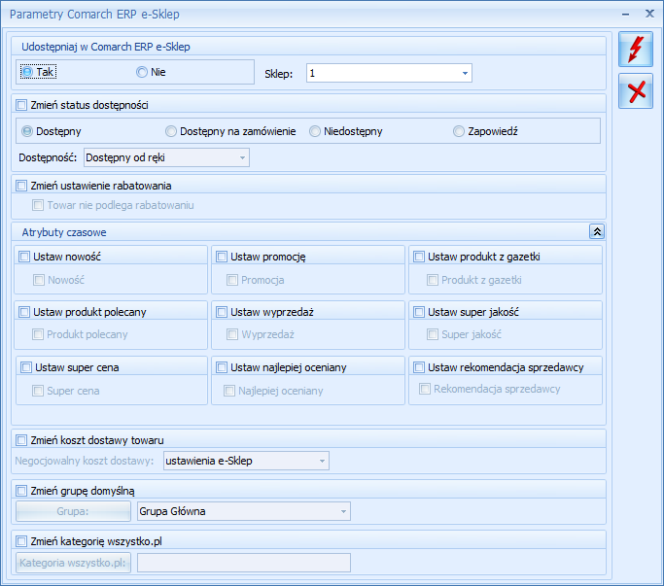Toggle the Super jakość checkbox
The image size is (664, 586).
click(433, 334)
